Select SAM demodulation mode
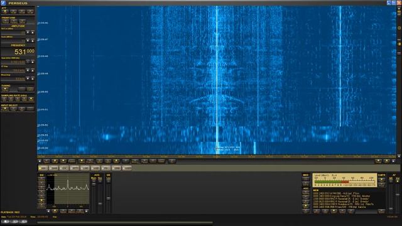The height and width of the screenshot is (226, 402). tap(53, 168)
